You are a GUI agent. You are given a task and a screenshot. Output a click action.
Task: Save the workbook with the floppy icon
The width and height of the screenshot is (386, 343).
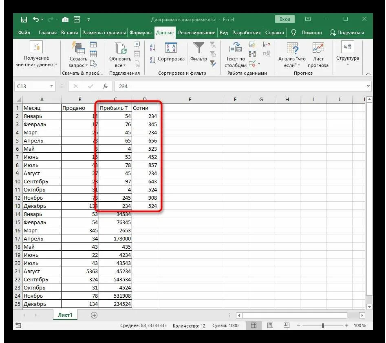coord(24,20)
